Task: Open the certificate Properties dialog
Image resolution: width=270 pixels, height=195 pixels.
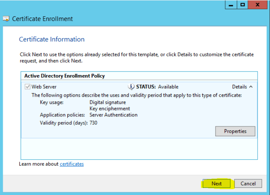Action: [235, 131]
